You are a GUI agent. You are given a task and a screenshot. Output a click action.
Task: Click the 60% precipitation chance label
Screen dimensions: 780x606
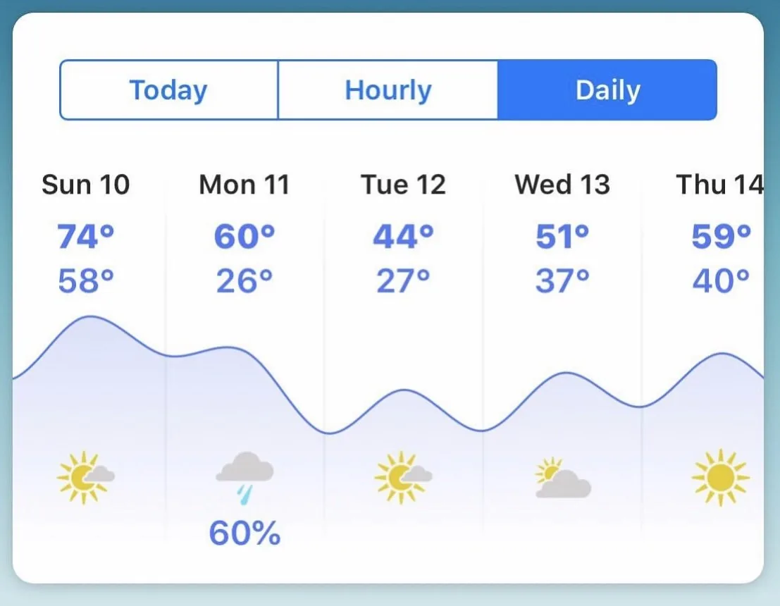244,533
